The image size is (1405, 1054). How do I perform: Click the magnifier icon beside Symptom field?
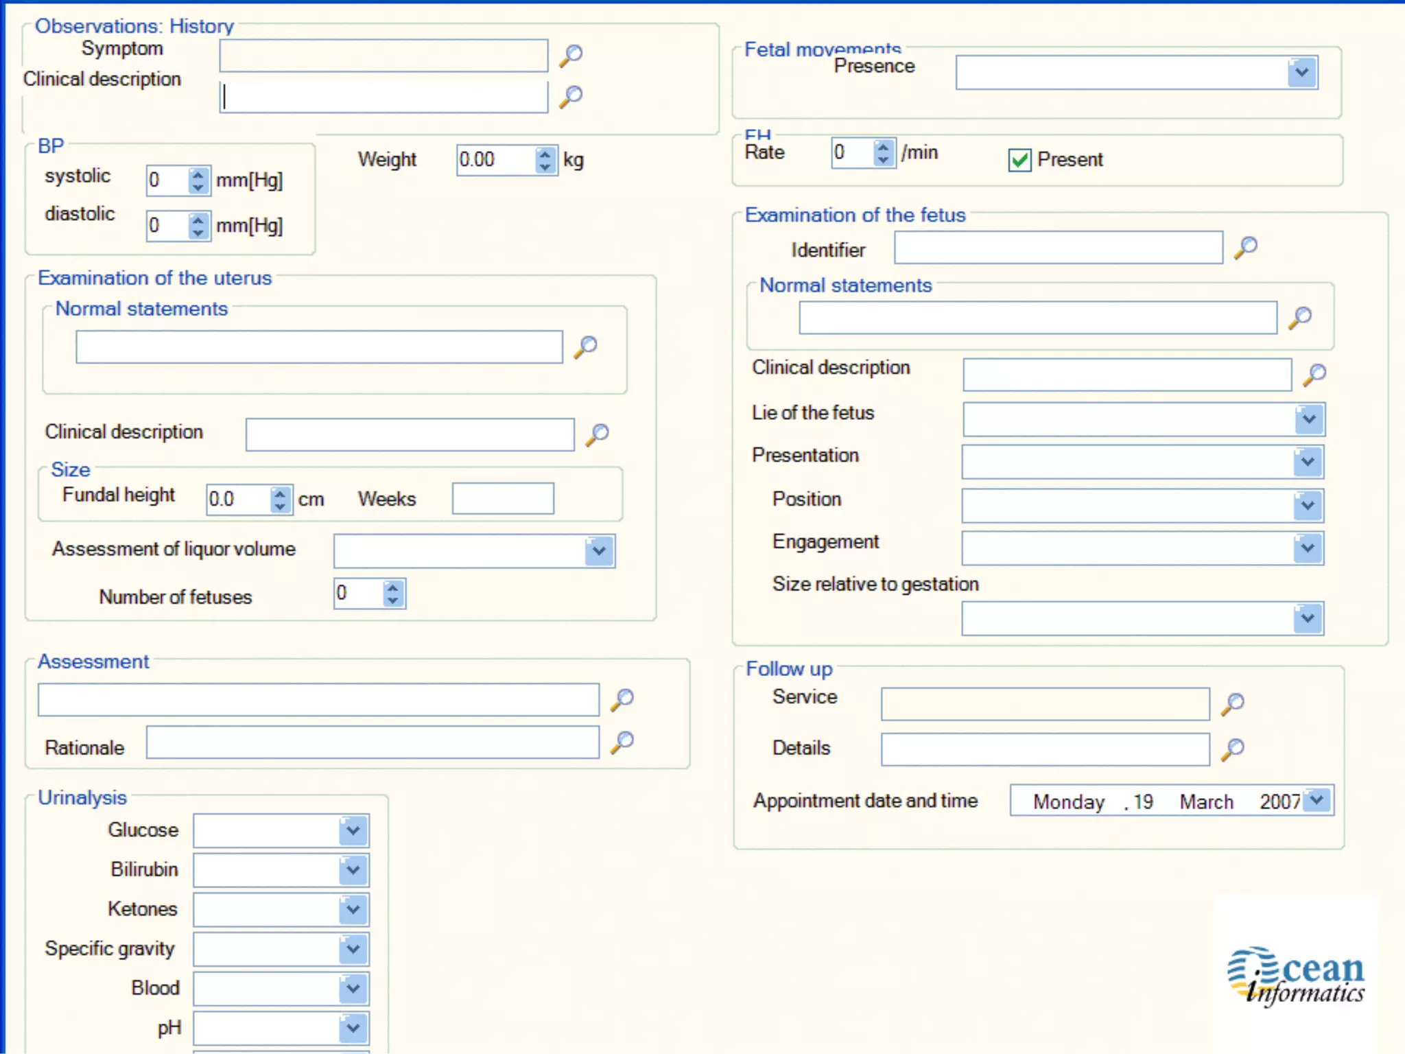571,55
